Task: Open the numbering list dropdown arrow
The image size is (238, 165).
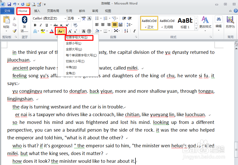Action: click(110, 18)
